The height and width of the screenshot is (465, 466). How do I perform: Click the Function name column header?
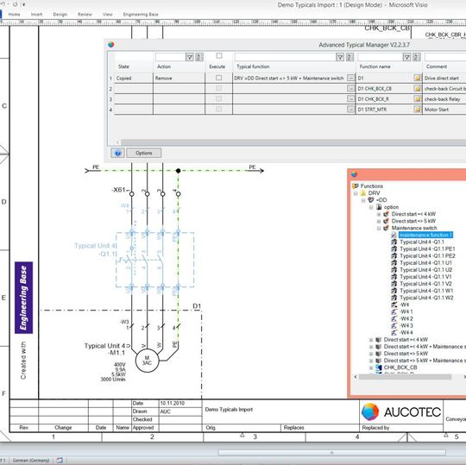point(375,66)
